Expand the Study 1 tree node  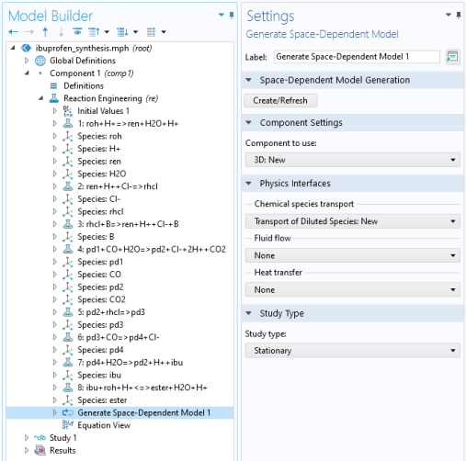pyautogui.click(x=27, y=438)
